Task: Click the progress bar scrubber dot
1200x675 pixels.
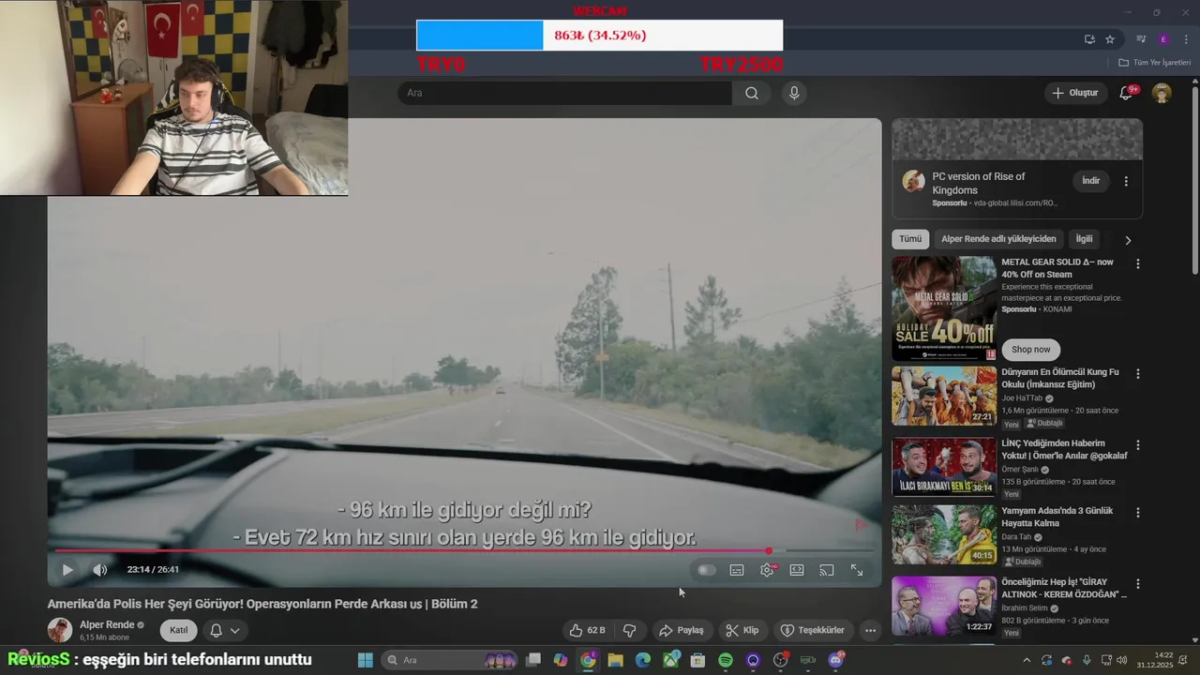Action: tap(769, 551)
